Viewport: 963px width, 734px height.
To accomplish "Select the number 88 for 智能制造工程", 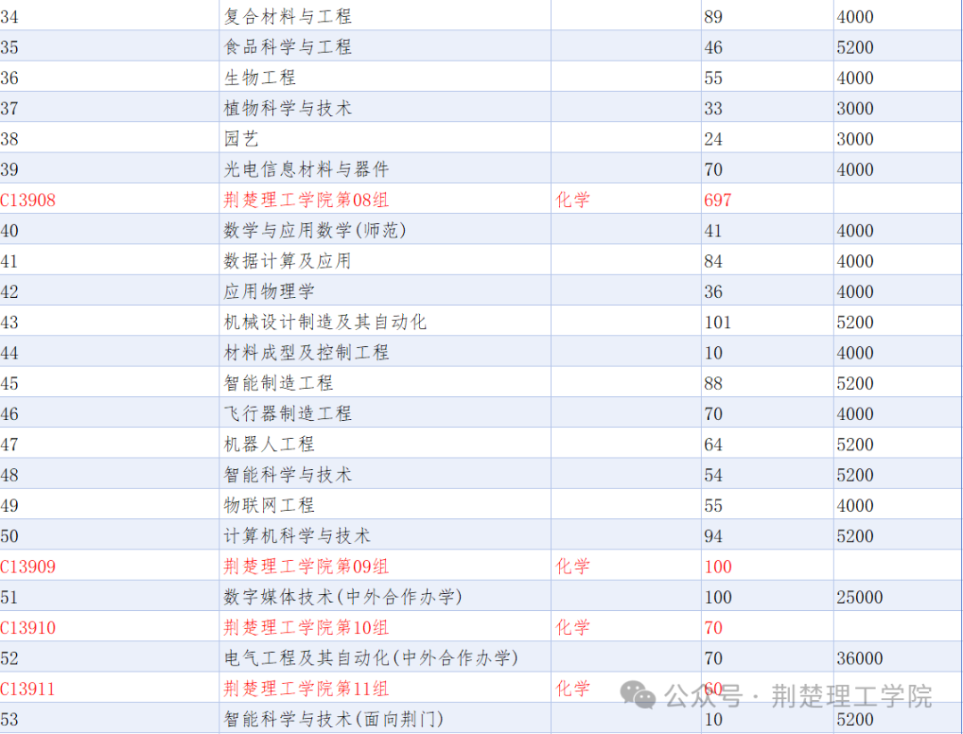I will click(x=713, y=383).
